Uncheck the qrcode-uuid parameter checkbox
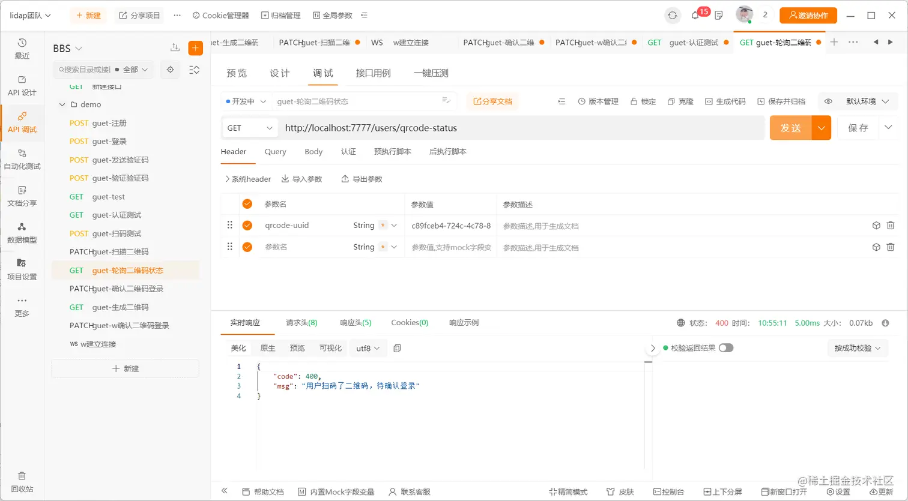Viewport: 908px width, 501px height. point(247,226)
